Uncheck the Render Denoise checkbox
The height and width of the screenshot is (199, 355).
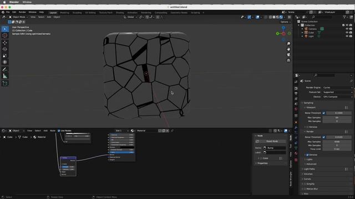(x=307, y=155)
